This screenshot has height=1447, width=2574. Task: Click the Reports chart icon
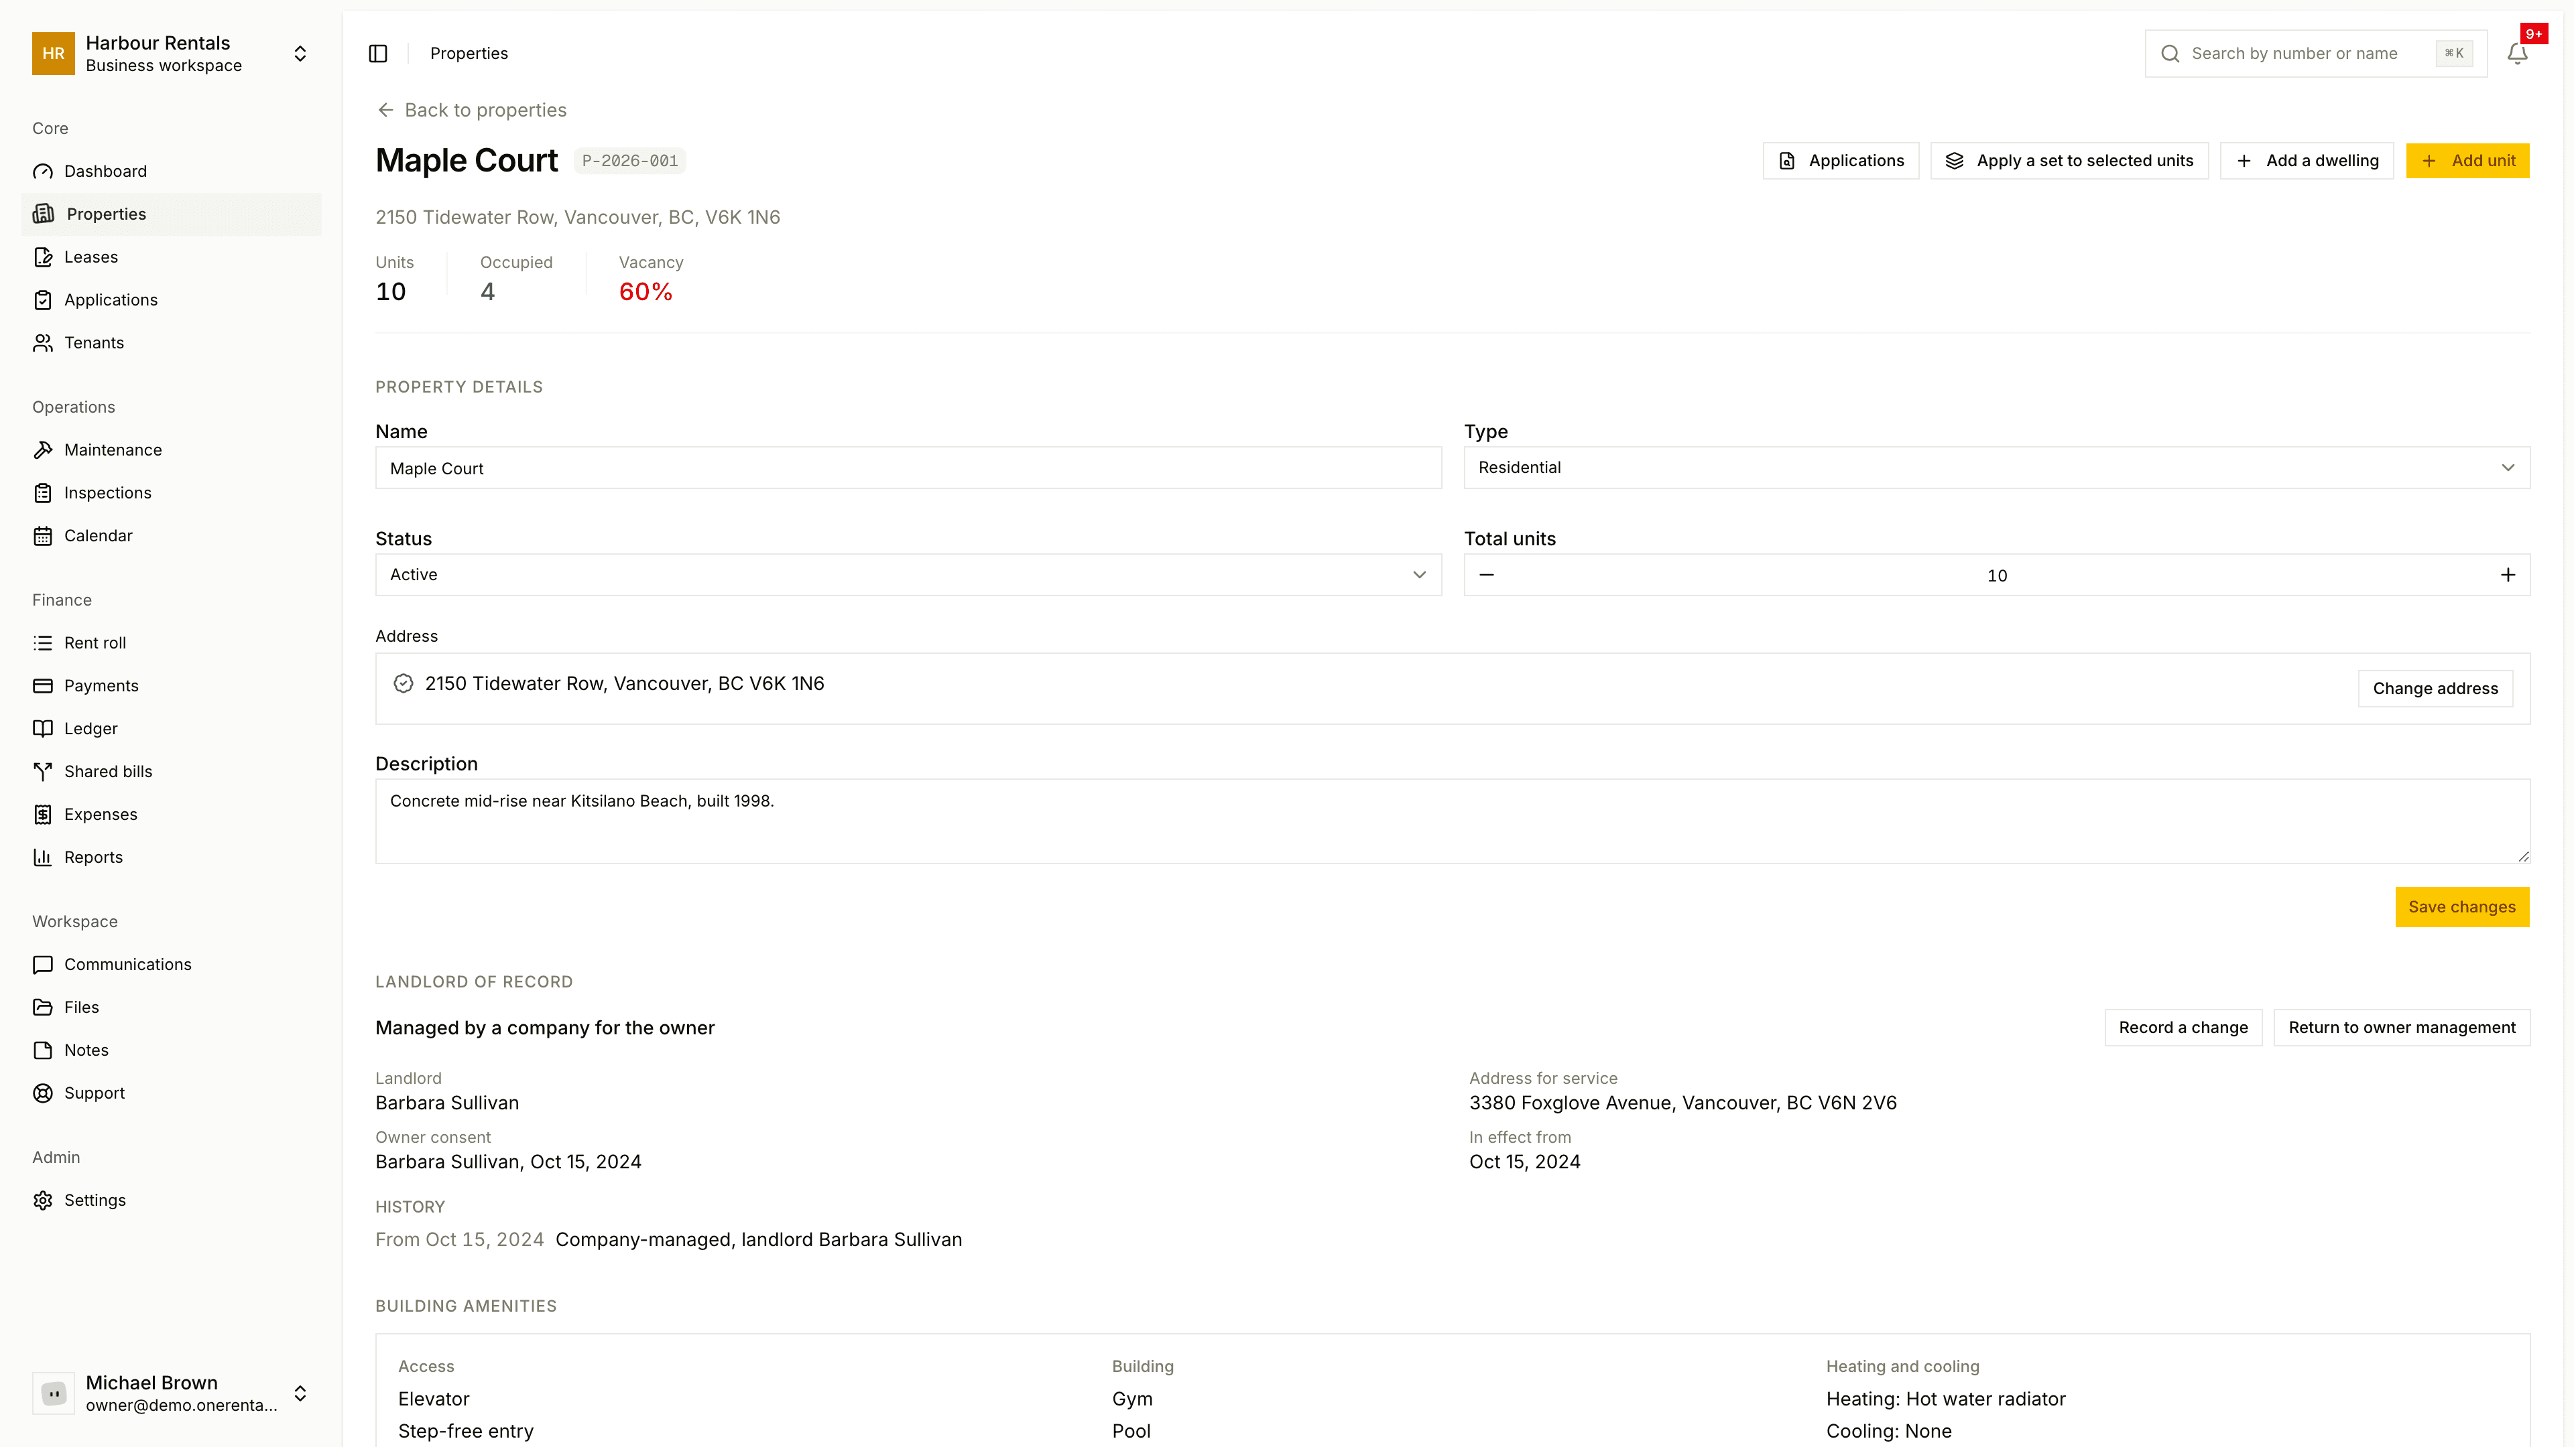coord(43,857)
